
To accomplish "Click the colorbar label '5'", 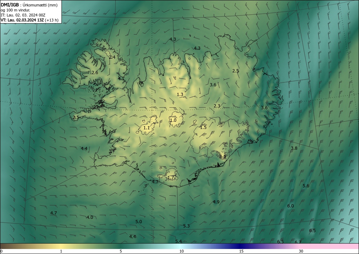I will tap(121, 251).
